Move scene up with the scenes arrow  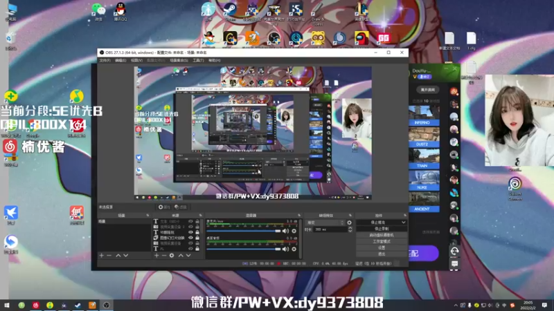point(118,255)
